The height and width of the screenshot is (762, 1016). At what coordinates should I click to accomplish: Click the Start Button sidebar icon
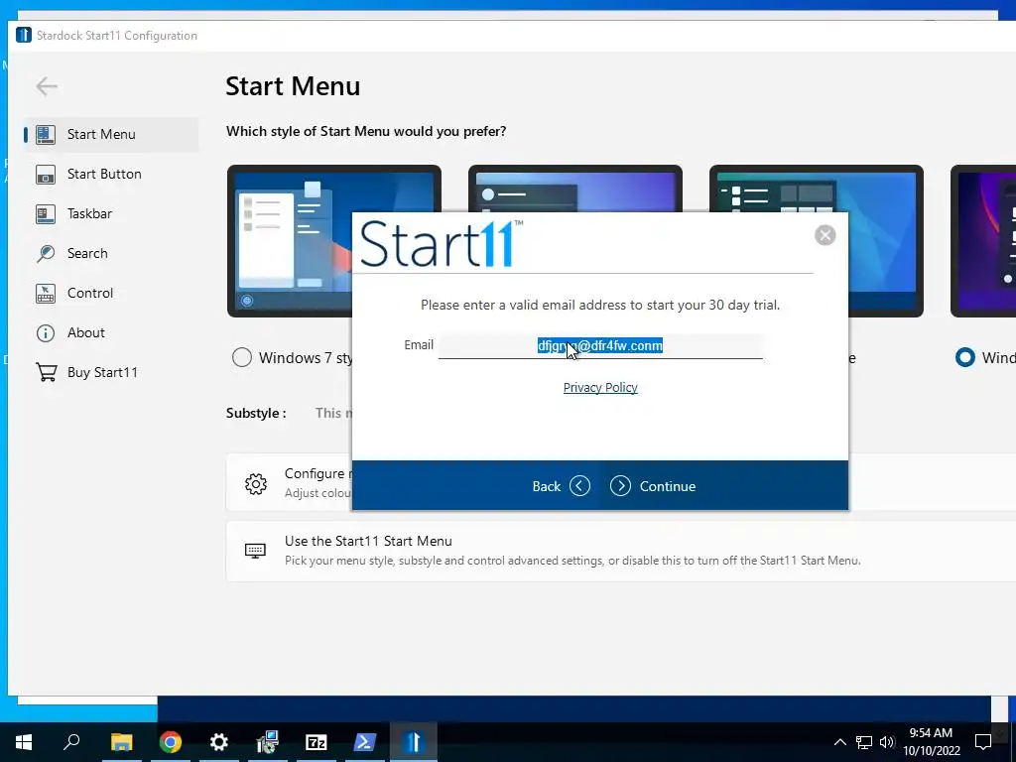[x=46, y=175]
